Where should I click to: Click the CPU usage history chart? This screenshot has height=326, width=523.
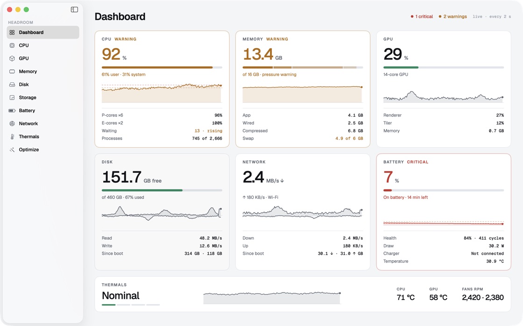[x=162, y=93]
